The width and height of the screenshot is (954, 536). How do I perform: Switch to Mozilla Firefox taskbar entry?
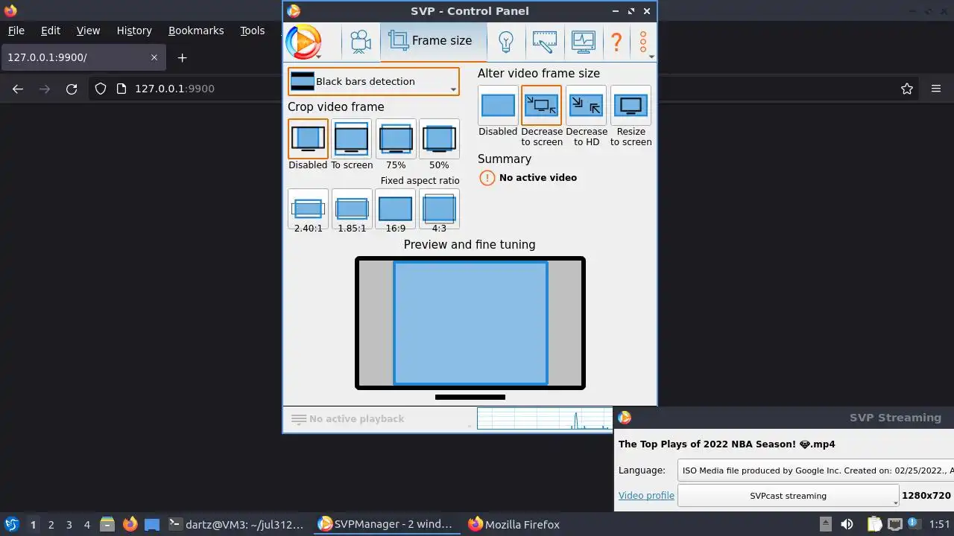click(x=514, y=524)
